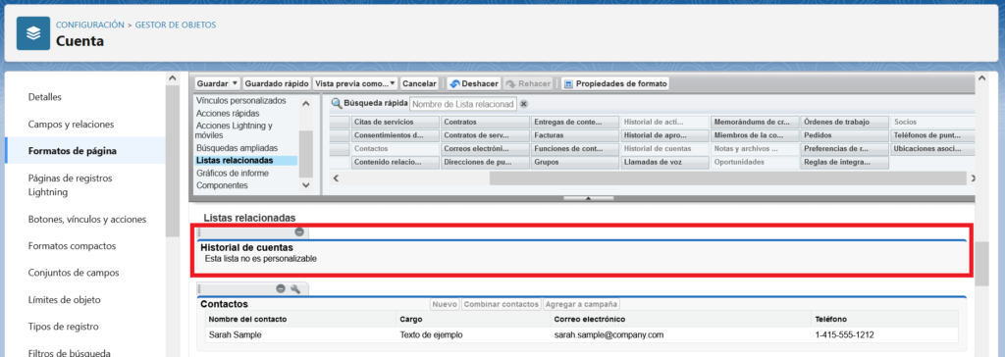This screenshot has width=1005, height=357.
Task: Click the Sarah Sample cell
Action: (x=236, y=334)
